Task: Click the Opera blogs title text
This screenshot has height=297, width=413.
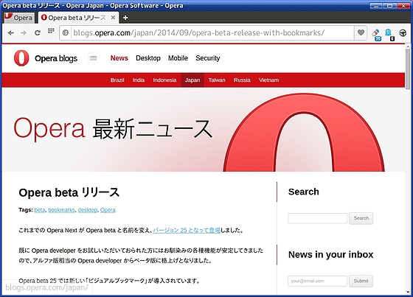Action: point(56,58)
